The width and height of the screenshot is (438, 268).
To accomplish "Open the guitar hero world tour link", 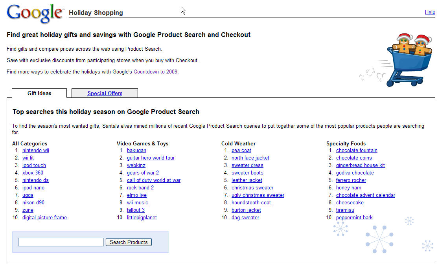I will (151, 158).
